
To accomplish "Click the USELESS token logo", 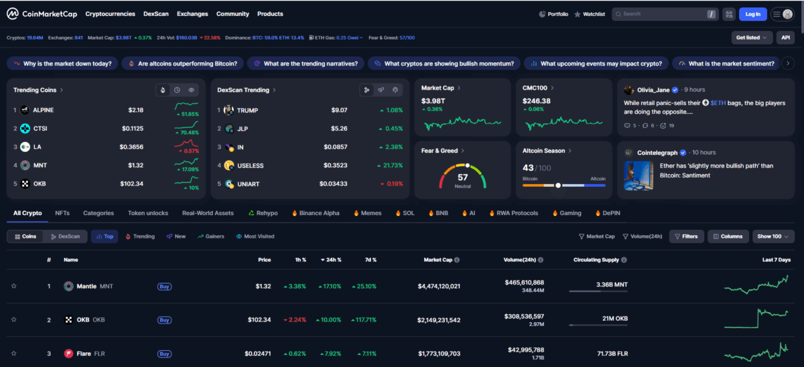I will click(x=228, y=165).
